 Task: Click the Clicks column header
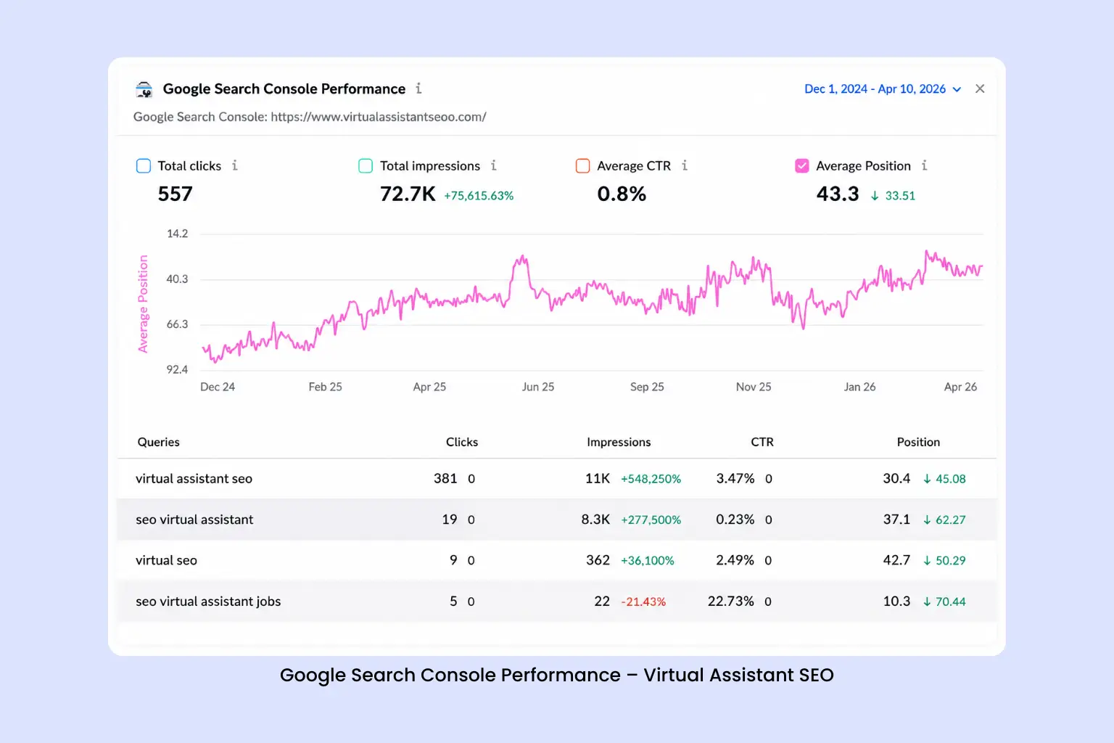tap(462, 442)
